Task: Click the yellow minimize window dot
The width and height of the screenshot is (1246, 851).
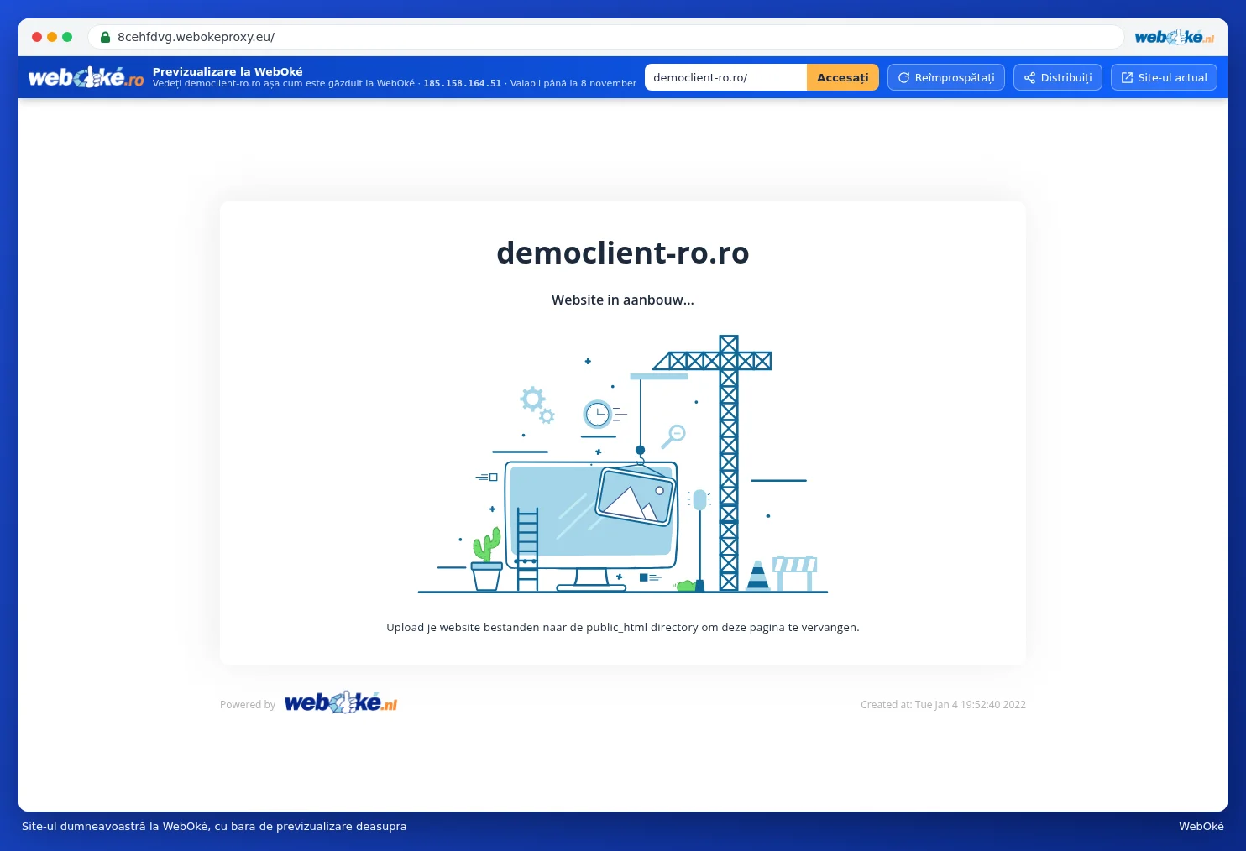Action: pos(52,37)
